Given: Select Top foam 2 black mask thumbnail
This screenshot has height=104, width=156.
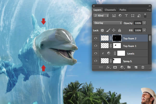Looking at the screenshot, I should pyautogui.click(x=117, y=38).
